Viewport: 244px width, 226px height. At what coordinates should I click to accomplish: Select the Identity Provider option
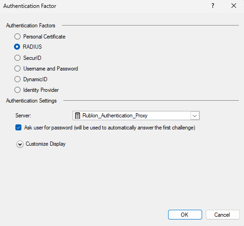pos(17,90)
